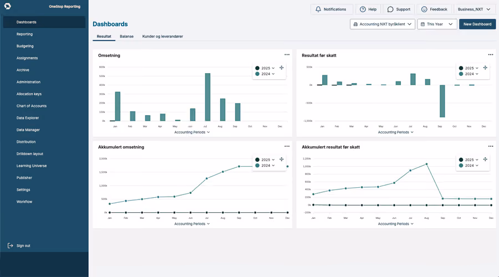This screenshot has width=499, height=277.
Task: Click the July bar in Omsetning chart
Action: pos(207,97)
